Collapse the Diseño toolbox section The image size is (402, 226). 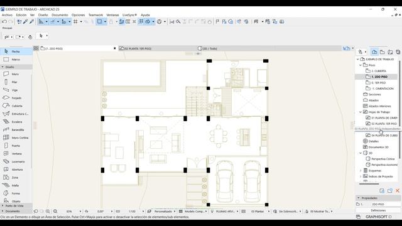pyautogui.click(x=3, y=67)
